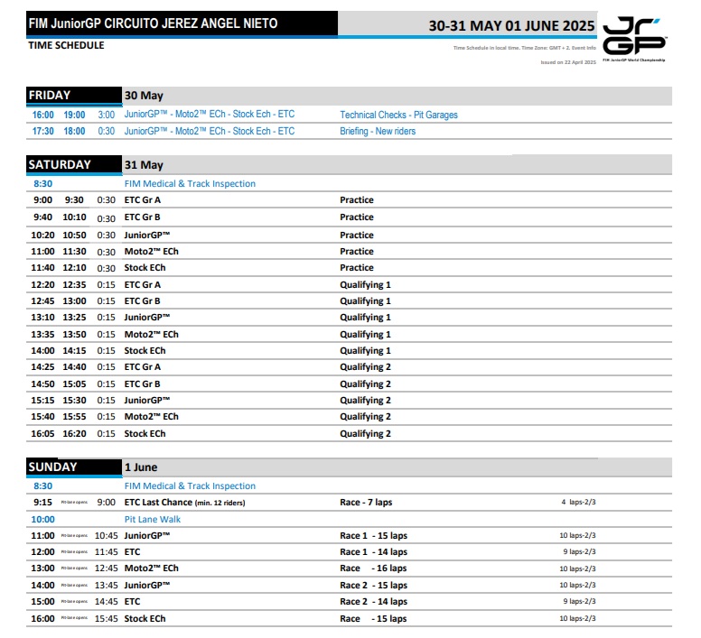
Task: Click the JrGP logo in the header
Action: (634, 40)
